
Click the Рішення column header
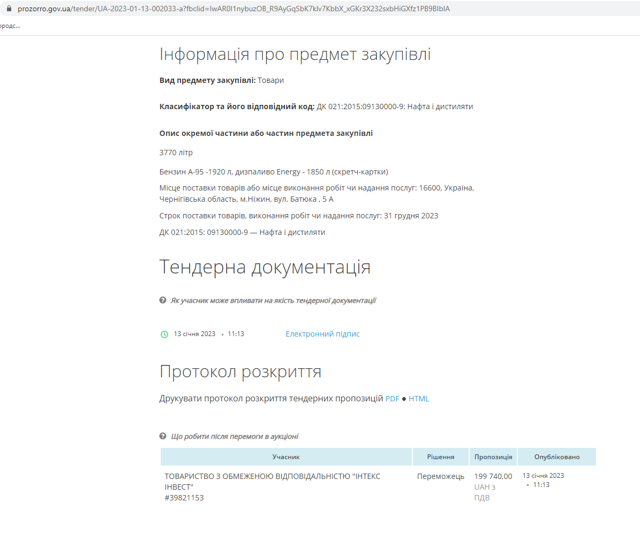440,457
